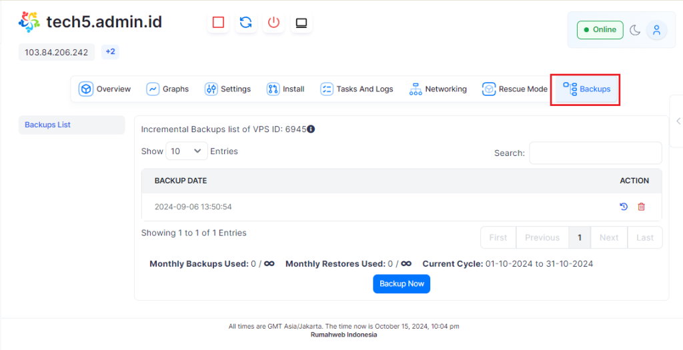
Task: Focus the Search input field
Action: (596, 153)
